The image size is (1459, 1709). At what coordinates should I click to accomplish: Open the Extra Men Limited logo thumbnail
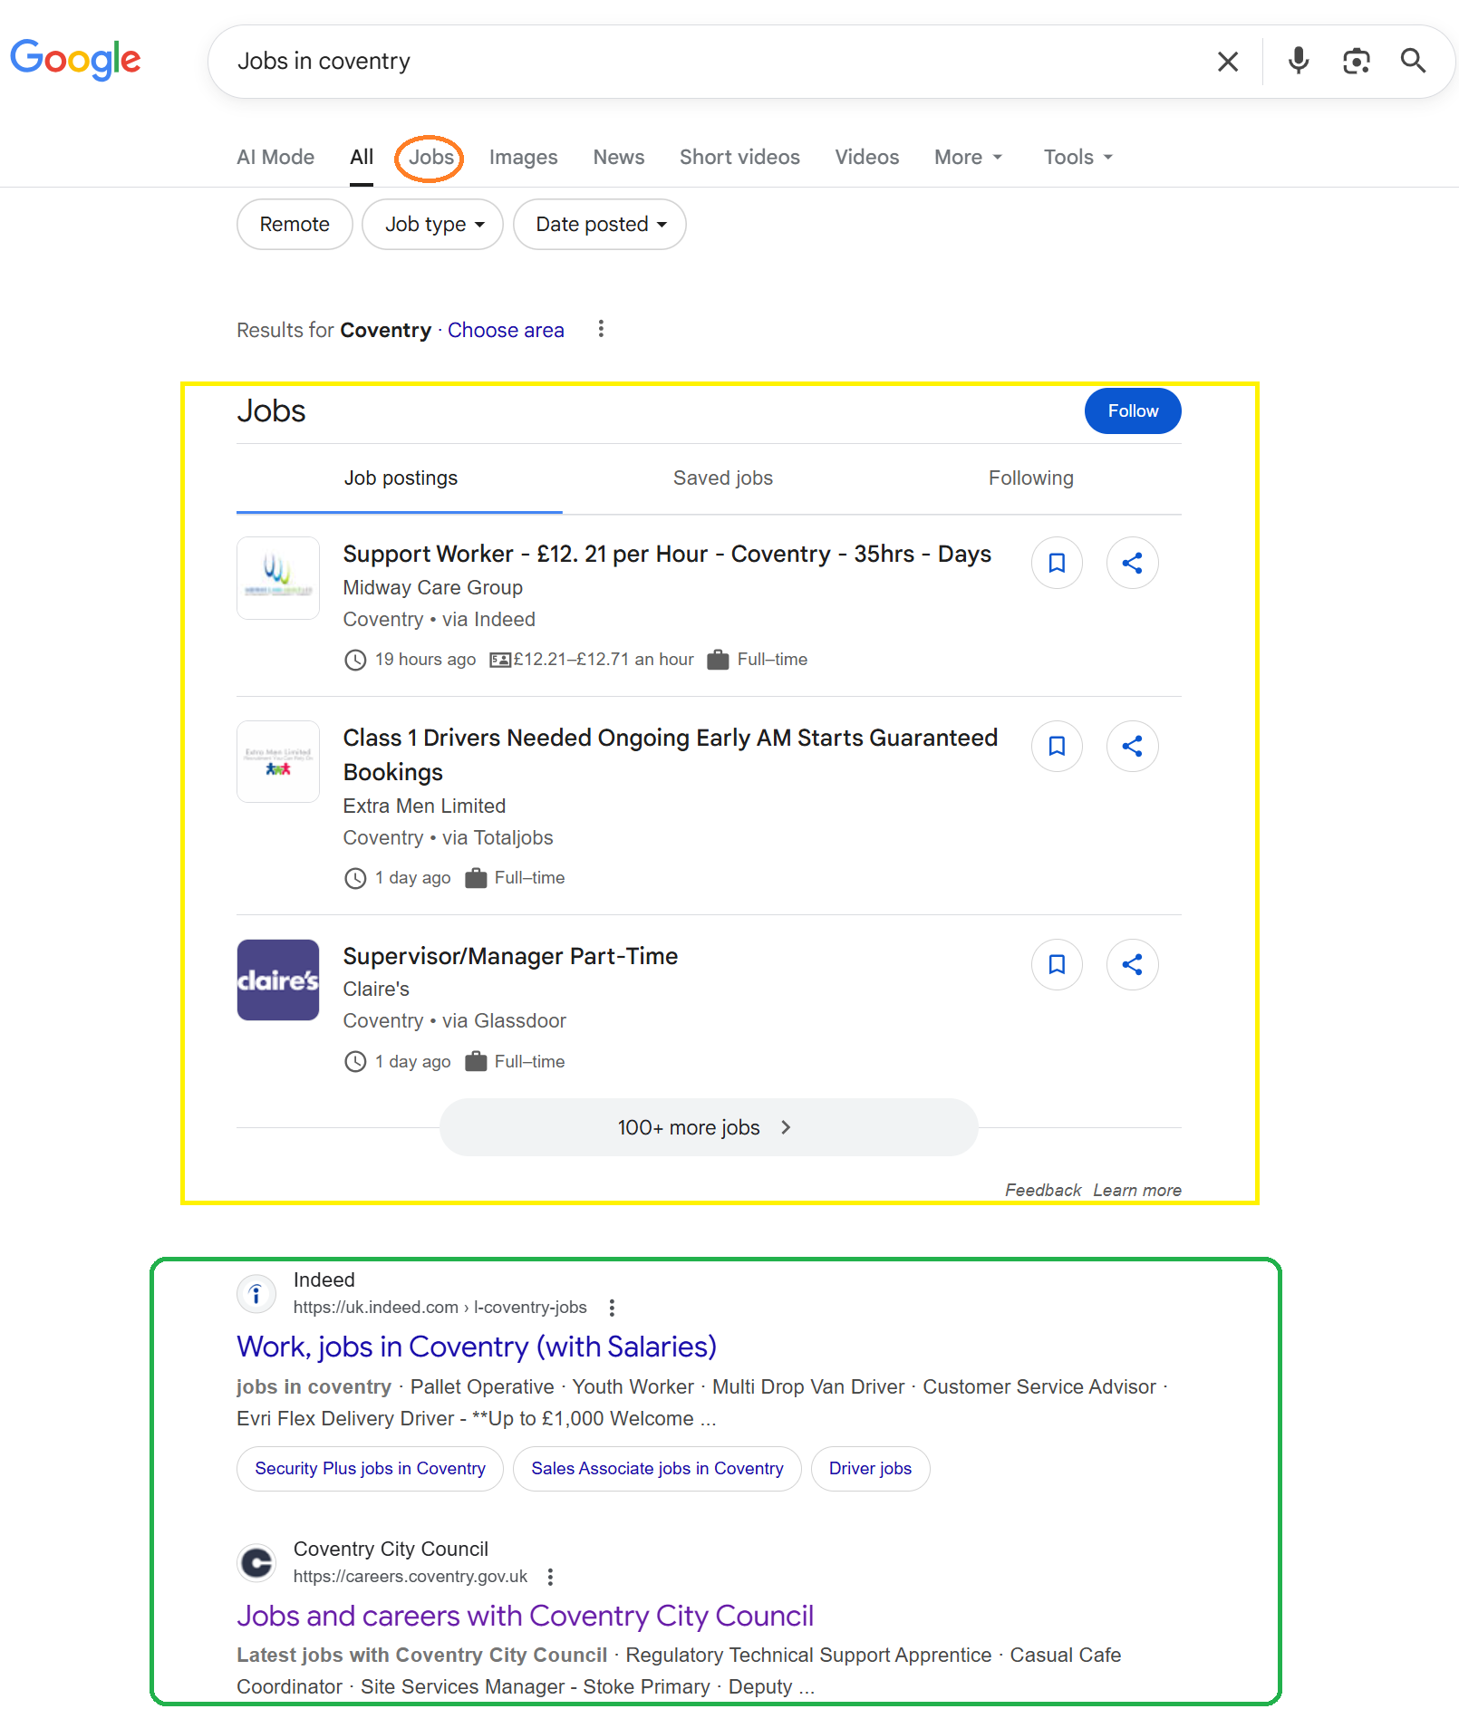pos(278,761)
